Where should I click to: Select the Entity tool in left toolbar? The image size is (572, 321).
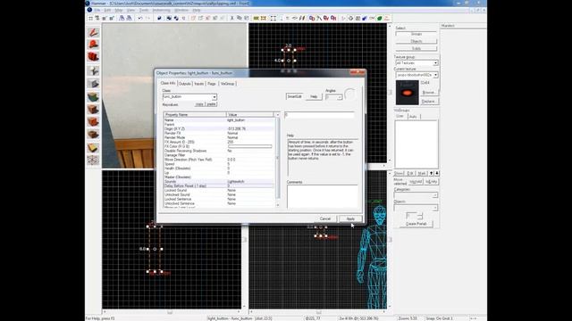[x=93, y=71]
